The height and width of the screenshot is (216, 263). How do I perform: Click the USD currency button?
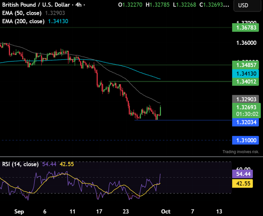point(247,5)
